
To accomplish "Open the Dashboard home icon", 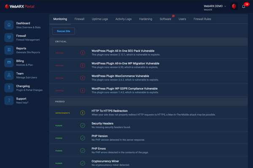I will pyautogui.click(x=9, y=25).
